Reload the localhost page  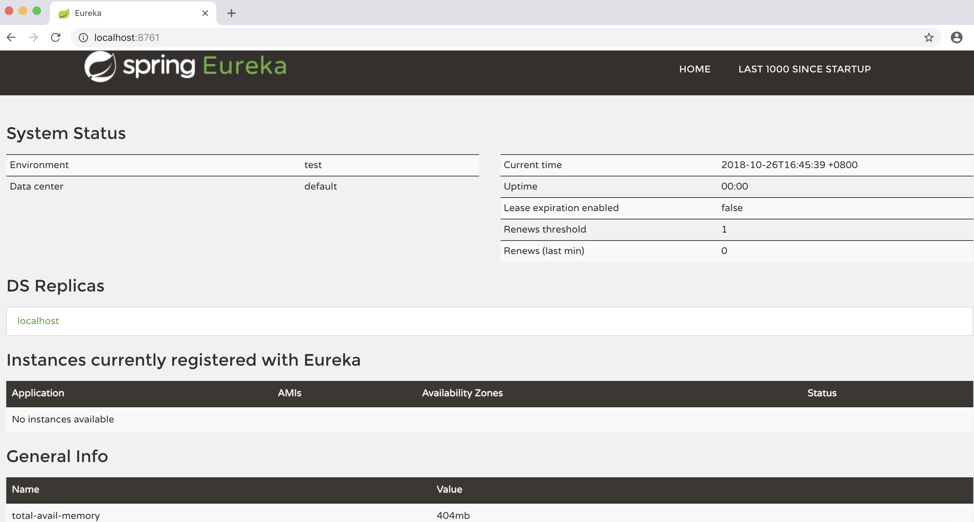click(55, 37)
